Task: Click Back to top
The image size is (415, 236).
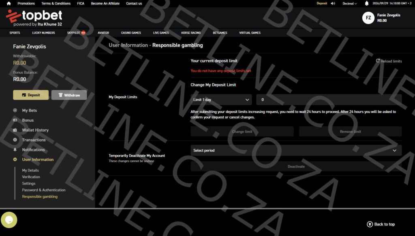Action: tap(384, 224)
